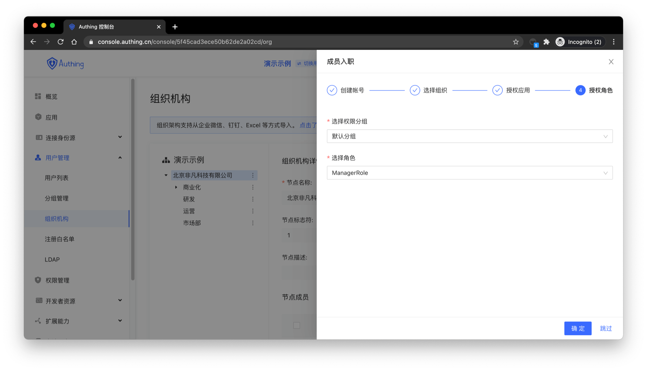Collapse the 用户管理 sidebar section

click(120, 158)
